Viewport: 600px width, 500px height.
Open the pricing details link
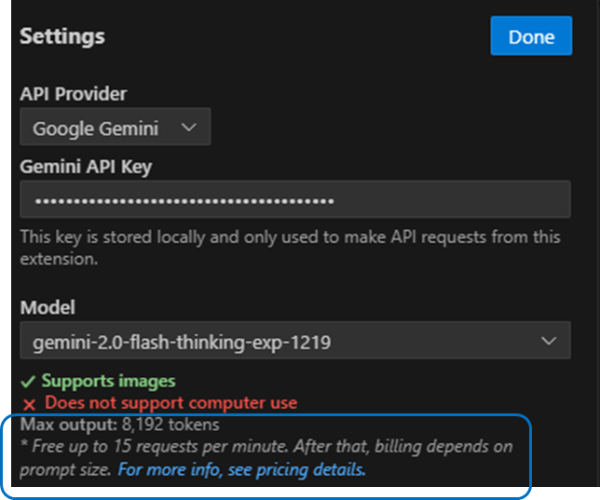[x=241, y=470]
